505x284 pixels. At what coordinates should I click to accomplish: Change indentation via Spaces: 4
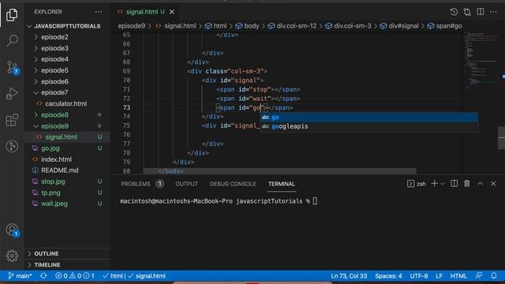click(388, 276)
